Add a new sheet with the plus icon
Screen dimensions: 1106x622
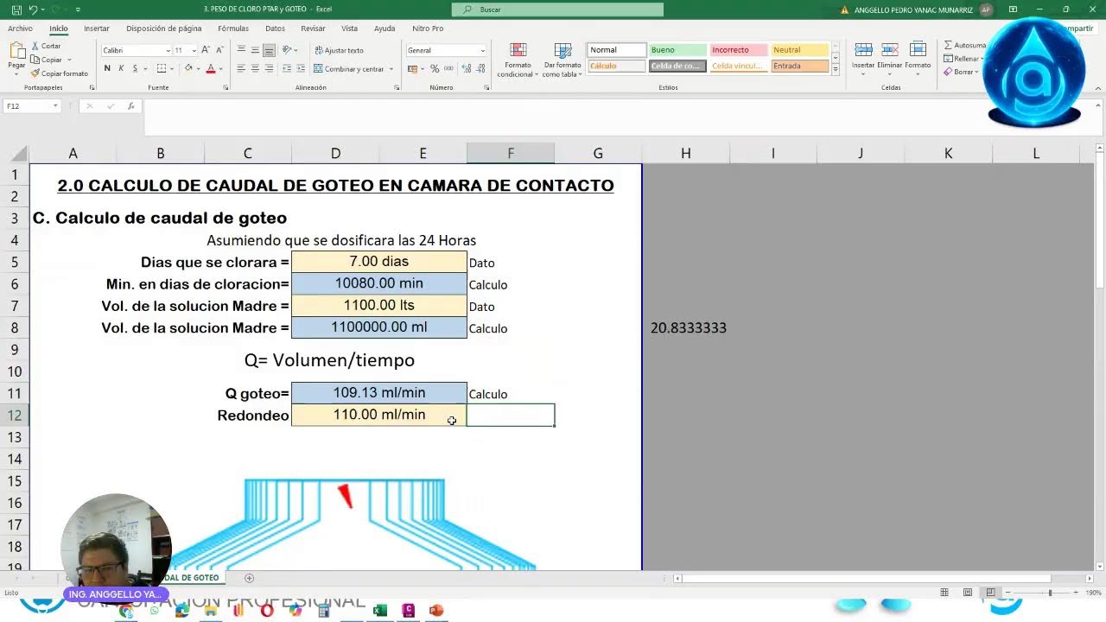[249, 578]
